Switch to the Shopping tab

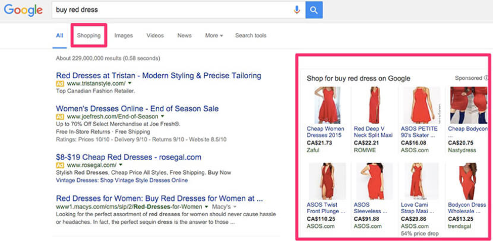(89, 35)
